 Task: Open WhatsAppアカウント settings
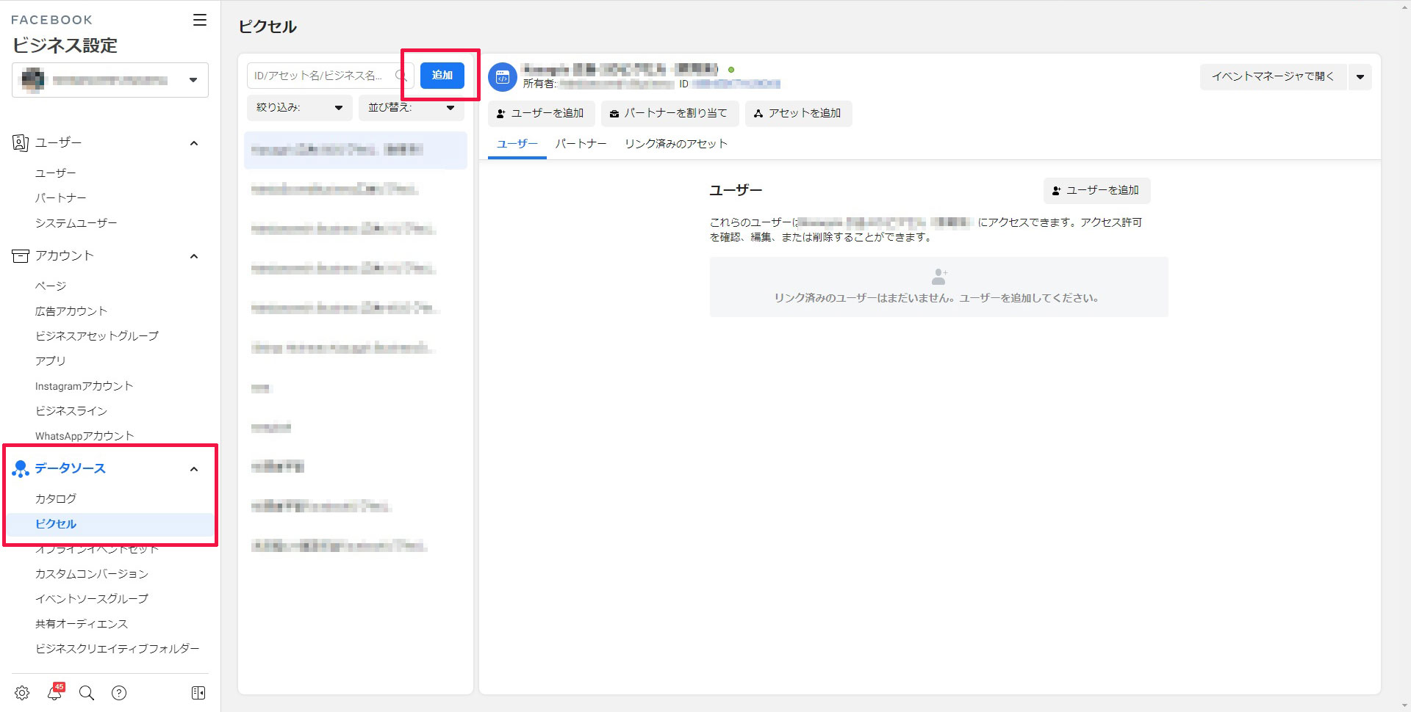(85, 436)
